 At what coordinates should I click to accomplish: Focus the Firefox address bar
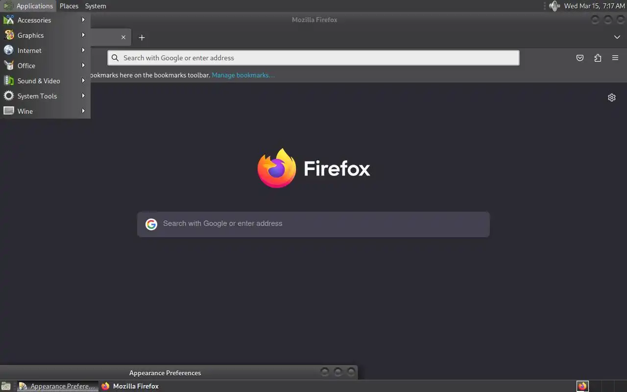click(x=313, y=58)
